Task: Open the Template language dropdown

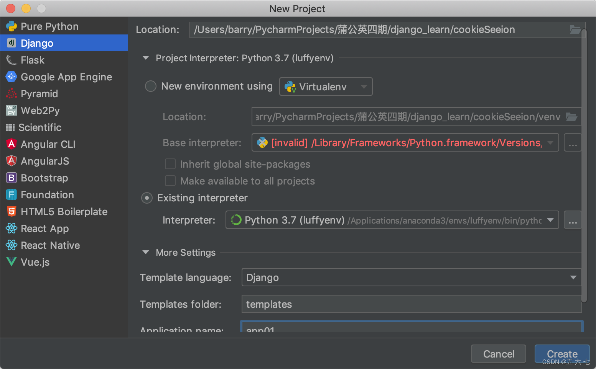Action: coord(412,277)
